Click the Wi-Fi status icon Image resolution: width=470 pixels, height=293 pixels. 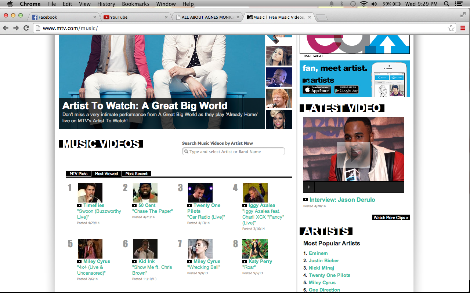[x=364, y=4]
